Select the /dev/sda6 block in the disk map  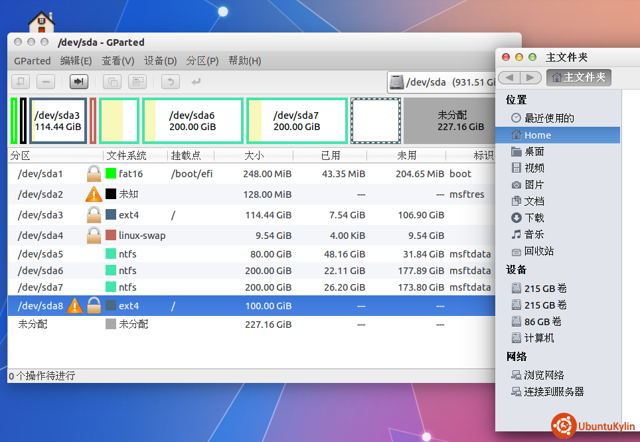point(192,120)
